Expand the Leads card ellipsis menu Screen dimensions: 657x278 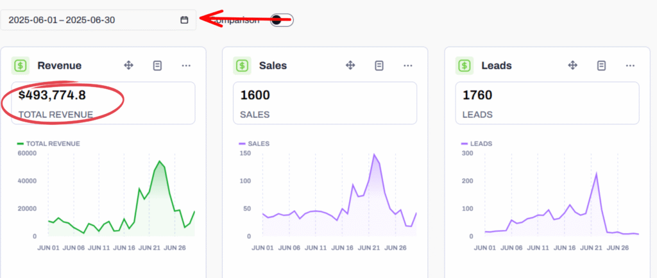630,65
